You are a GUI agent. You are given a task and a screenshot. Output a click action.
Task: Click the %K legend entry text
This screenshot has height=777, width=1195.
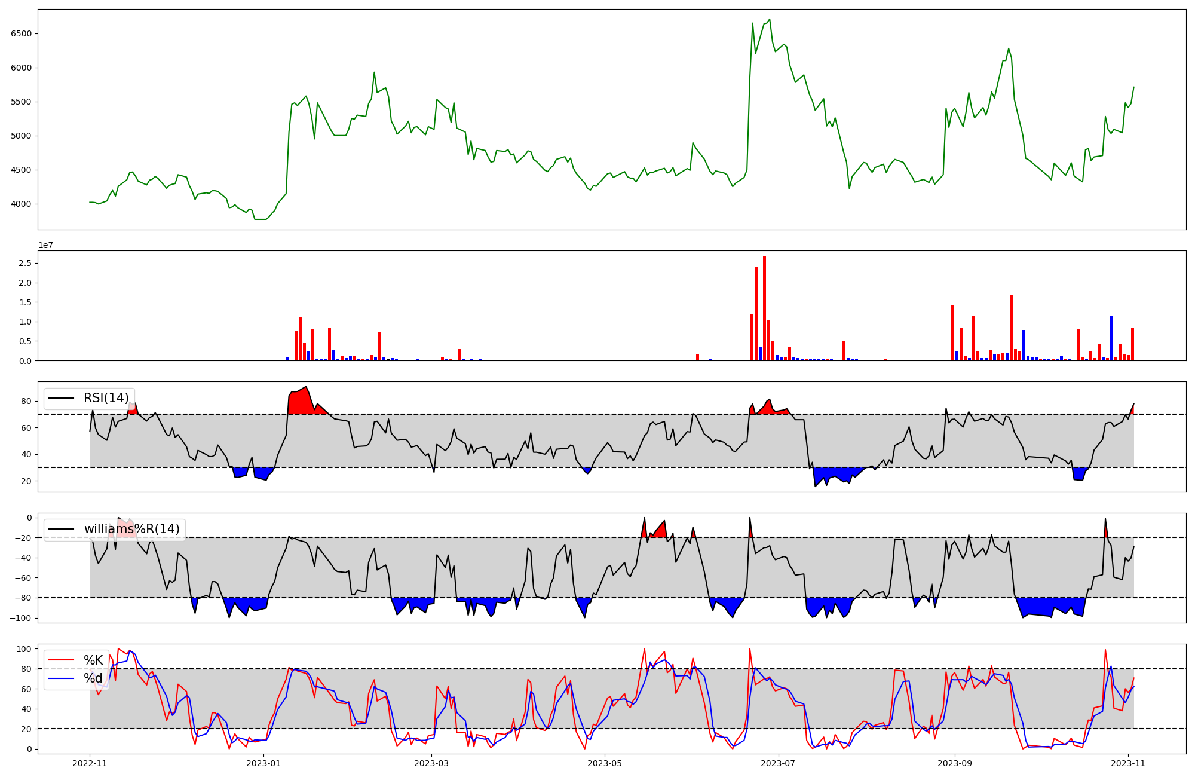click(x=93, y=660)
